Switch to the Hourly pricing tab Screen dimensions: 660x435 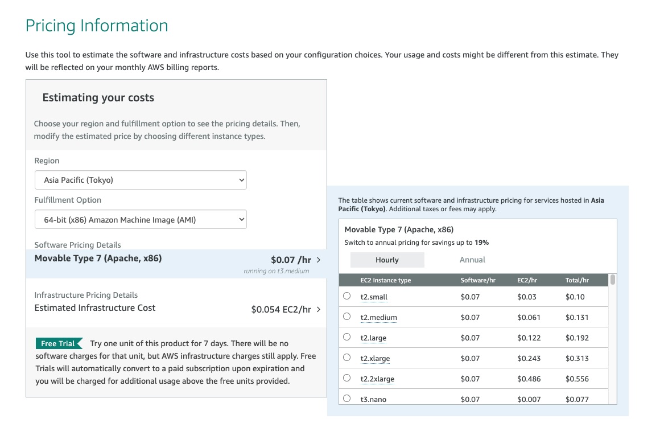coord(387,260)
